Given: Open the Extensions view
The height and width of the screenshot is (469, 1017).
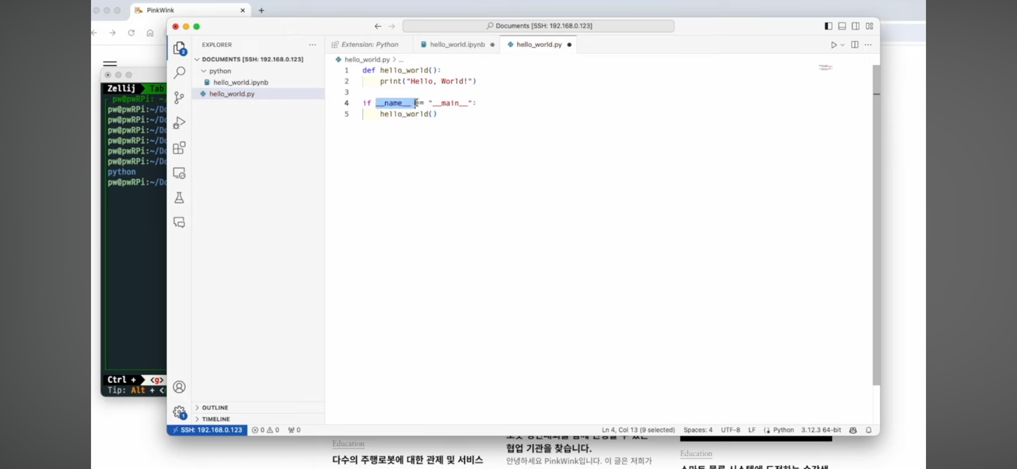Looking at the screenshot, I should pos(179,148).
